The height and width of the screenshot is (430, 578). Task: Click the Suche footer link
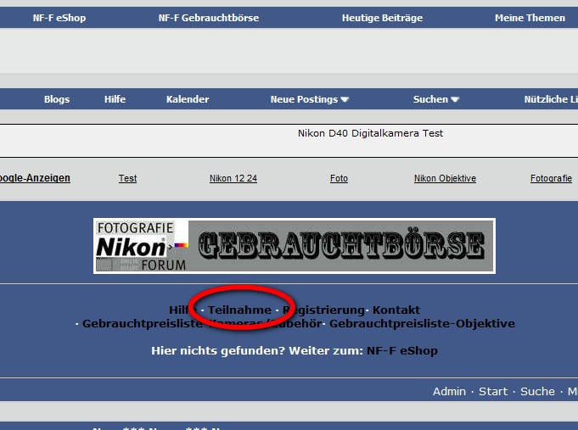coord(537,391)
